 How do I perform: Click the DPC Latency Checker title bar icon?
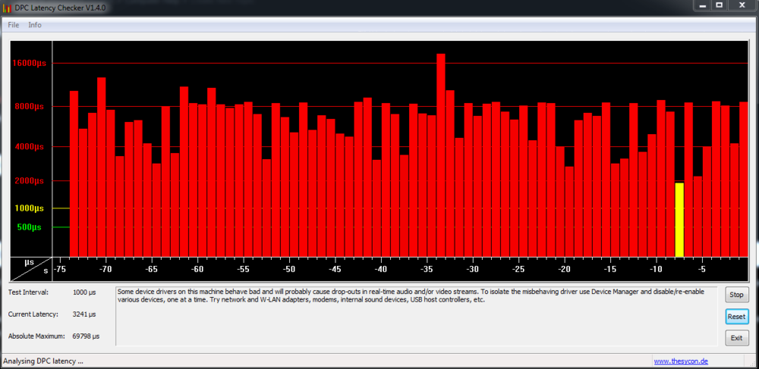pos(8,7)
